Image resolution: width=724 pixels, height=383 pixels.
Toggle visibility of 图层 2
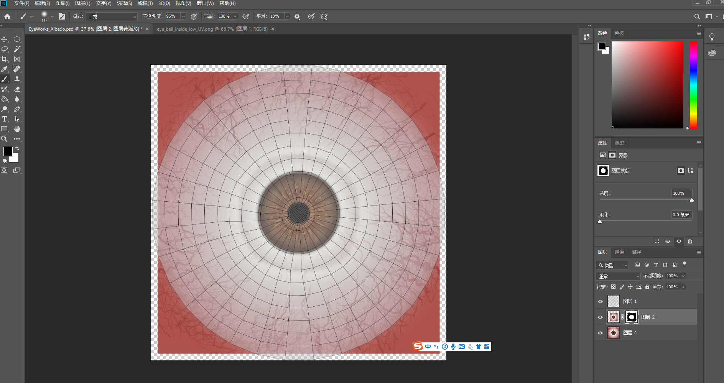click(x=601, y=317)
